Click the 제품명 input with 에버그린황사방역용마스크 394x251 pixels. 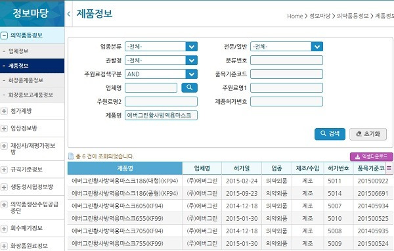[x=161, y=116]
